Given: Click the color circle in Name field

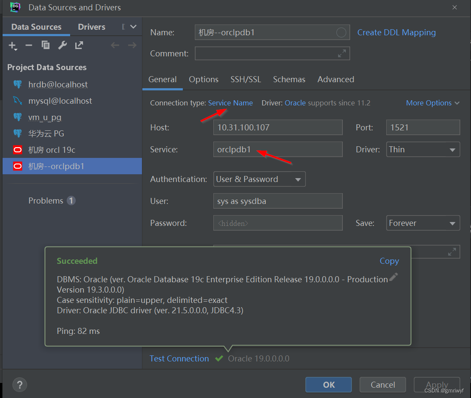Looking at the screenshot, I should tap(341, 32).
